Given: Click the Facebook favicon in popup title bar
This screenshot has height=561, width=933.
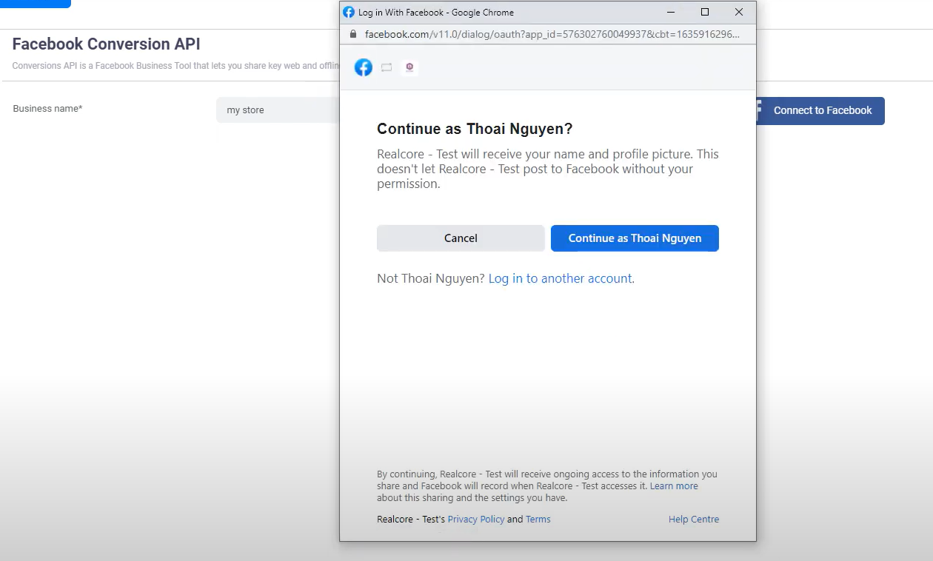Looking at the screenshot, I should pos(349,12).
